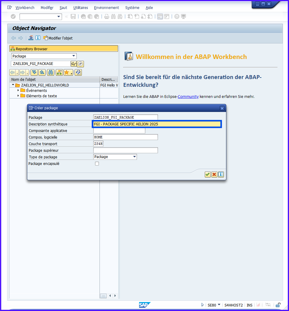This screenshot has width=289, height=311.
Task: Open the Environnement menu
Action: [x=106, y=8]
